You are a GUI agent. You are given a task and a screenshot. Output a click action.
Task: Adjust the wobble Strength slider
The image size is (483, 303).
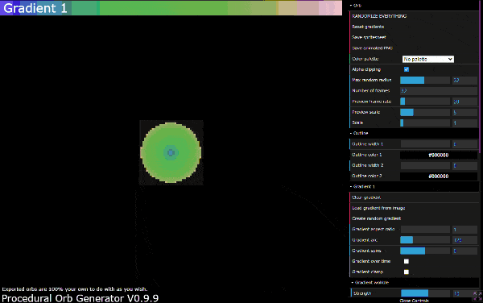pos(425,293)
